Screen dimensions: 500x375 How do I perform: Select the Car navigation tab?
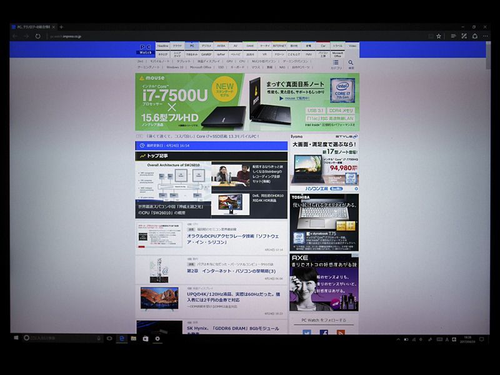pyautogui.click(x=323, y=46)
